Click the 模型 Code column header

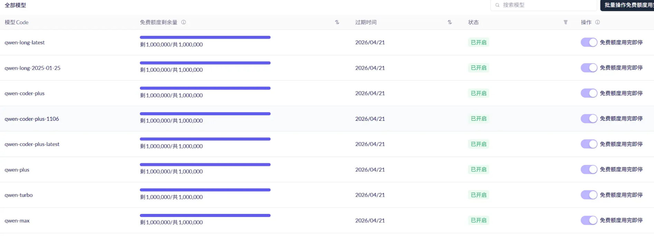tap(17, 22)
